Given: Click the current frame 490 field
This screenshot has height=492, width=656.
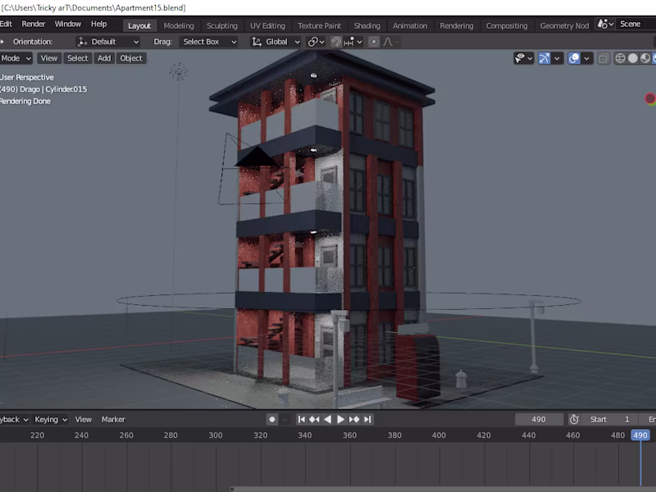Looking at the screenshot, I should click(x=538, y=419).
